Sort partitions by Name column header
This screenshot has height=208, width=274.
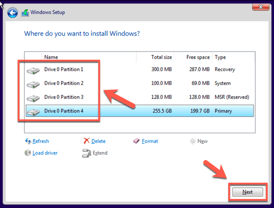(x=51, y=57)
